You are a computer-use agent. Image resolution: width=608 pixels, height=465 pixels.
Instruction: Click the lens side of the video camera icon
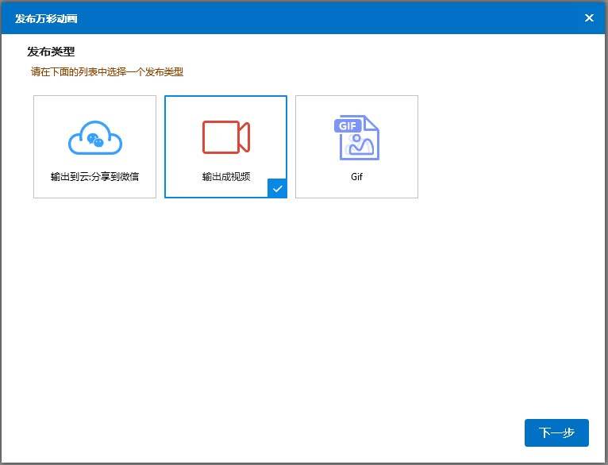point(244,137)
